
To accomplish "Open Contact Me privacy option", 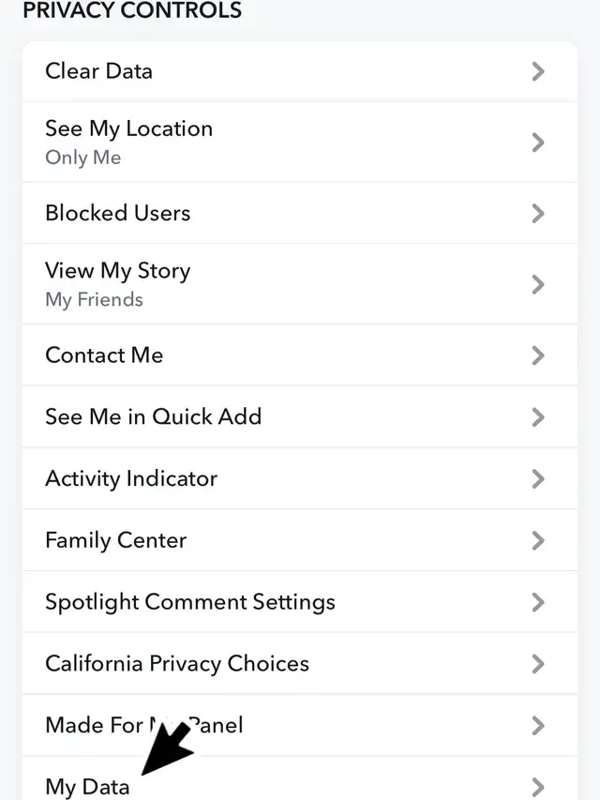I will tap(104, 355).
